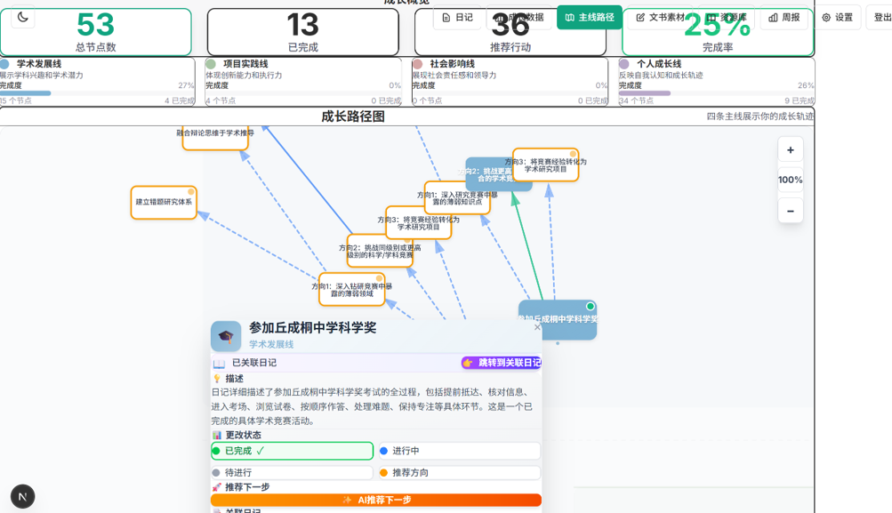
Task: Click the zoom 100% level control
Action: pyautogui.click(x=790, y=180)
